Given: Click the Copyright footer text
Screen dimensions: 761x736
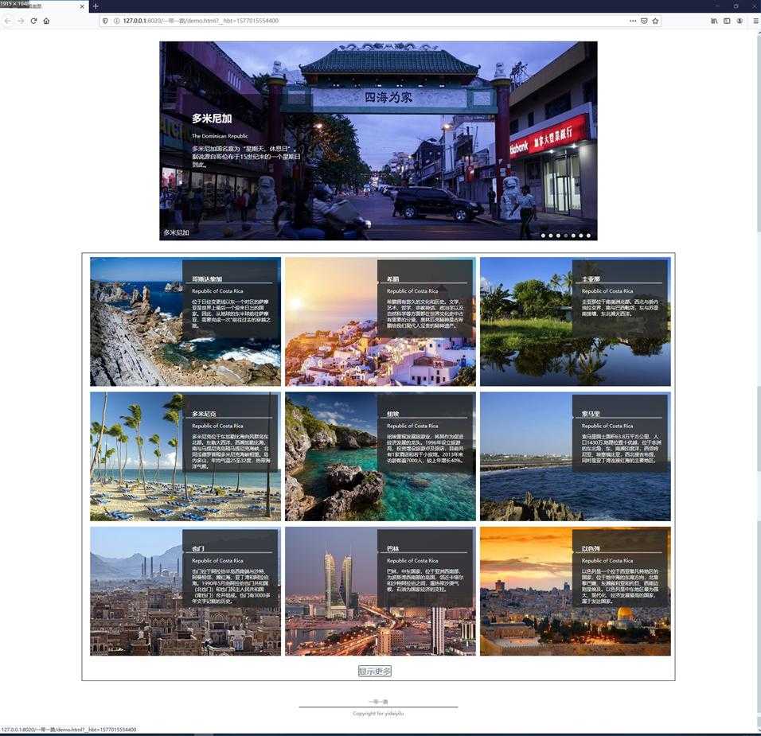Looking at the screenshot, I should coord(378,714).
